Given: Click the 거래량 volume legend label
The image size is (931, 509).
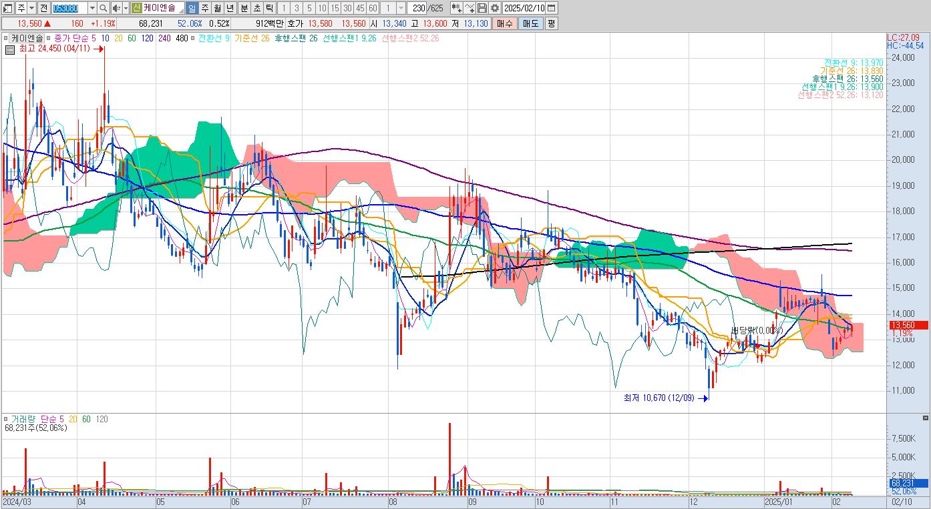Looking at the screenshot, I should tap(23, 419).
